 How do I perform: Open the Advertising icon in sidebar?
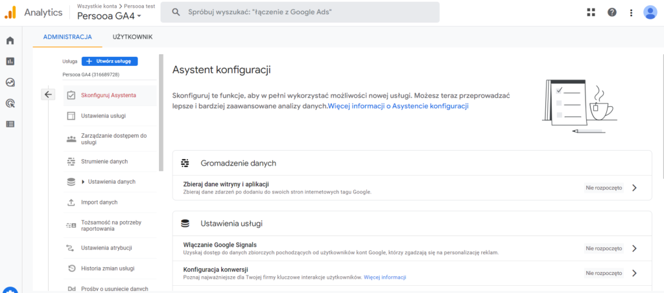tap(10, 103)
